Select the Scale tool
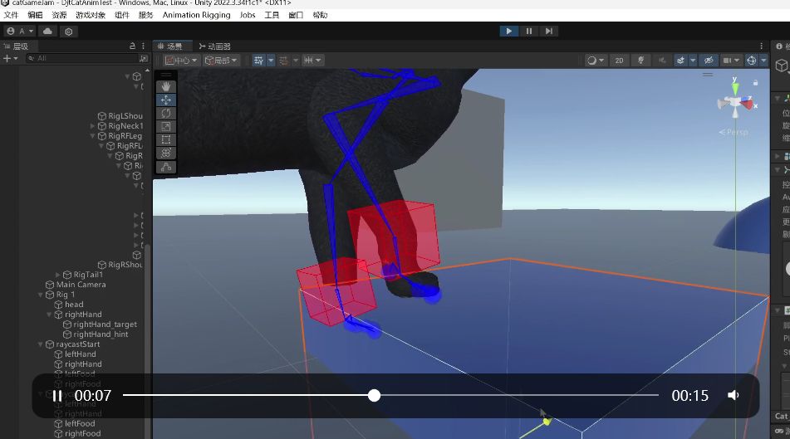This screenshot has height=439, width=790. click(x=166, y=126)
